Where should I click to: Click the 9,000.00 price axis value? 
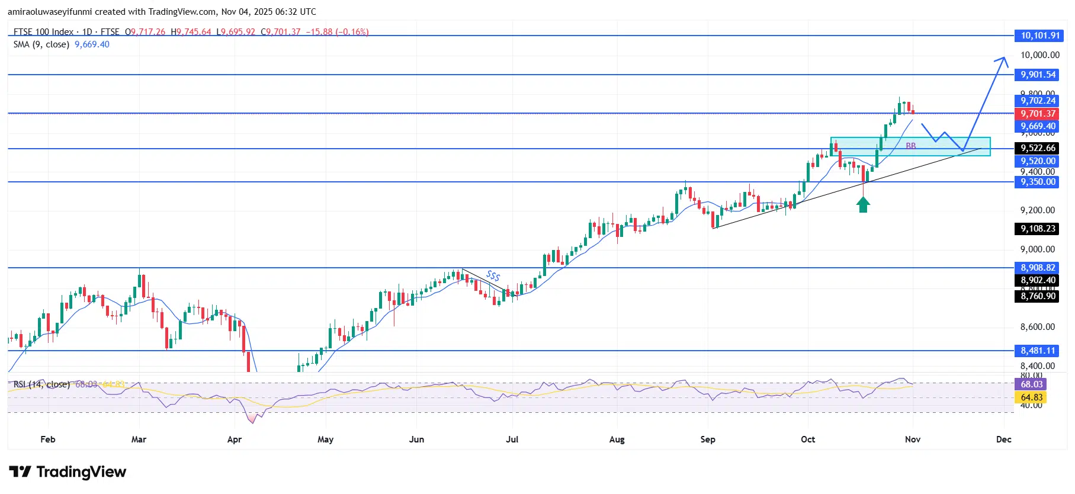[x=1037, y=249]
